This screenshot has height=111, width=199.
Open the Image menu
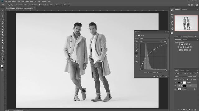[14, 1]
